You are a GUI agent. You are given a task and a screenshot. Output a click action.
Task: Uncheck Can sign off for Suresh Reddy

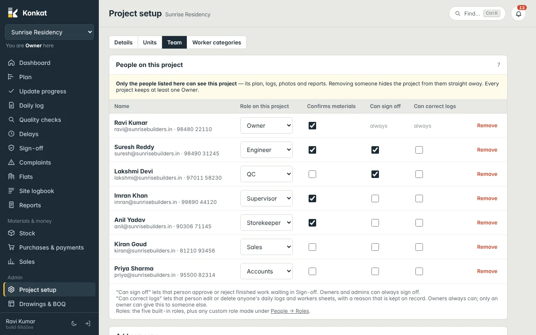pos(375,150)
